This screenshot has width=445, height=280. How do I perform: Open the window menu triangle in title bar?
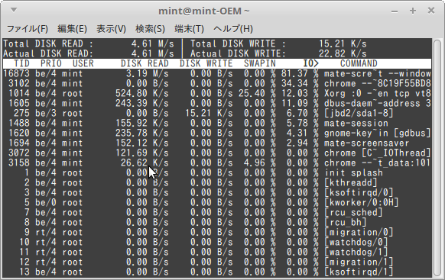tap(14, 10)
